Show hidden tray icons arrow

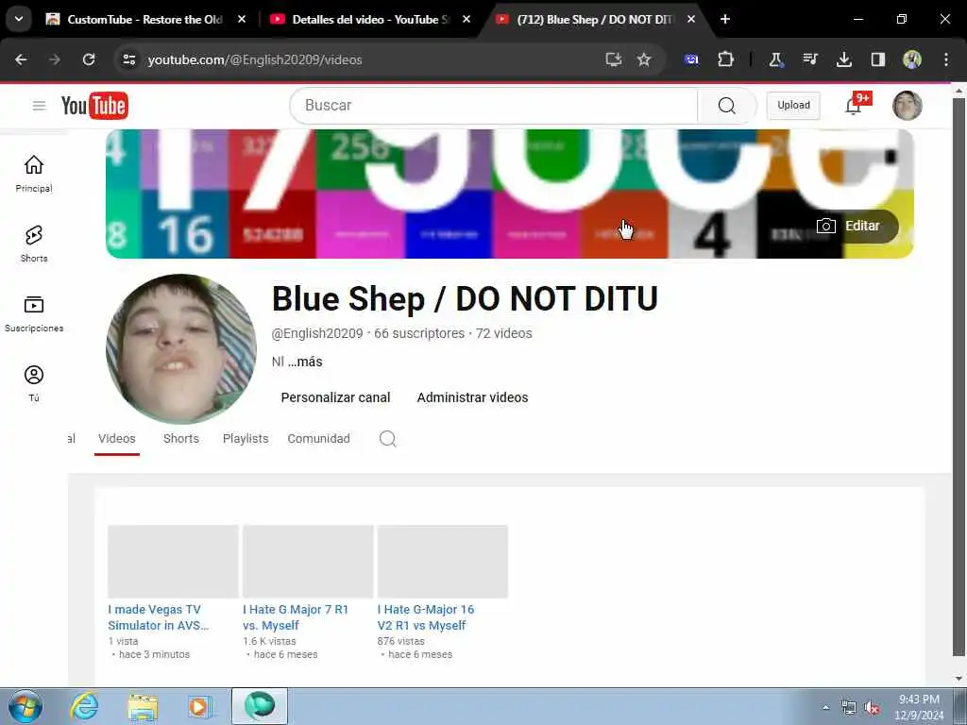click(x=825, y=708)
